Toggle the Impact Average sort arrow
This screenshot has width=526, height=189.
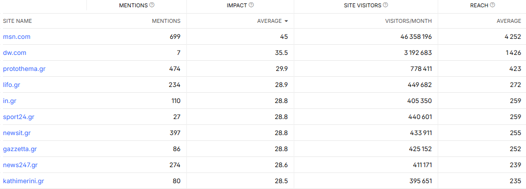(x=286, y=21)
